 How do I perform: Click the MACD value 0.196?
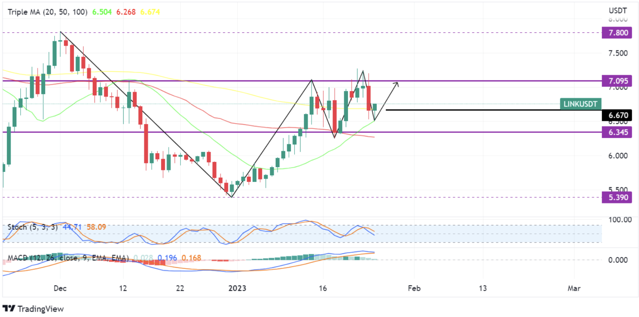click(x=167, y=258)
